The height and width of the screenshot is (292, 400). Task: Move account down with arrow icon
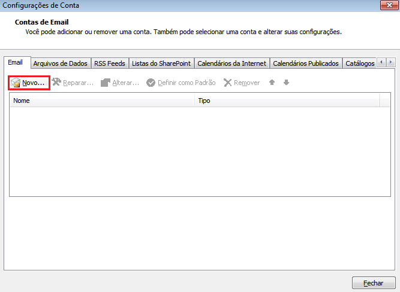(286, 82)
